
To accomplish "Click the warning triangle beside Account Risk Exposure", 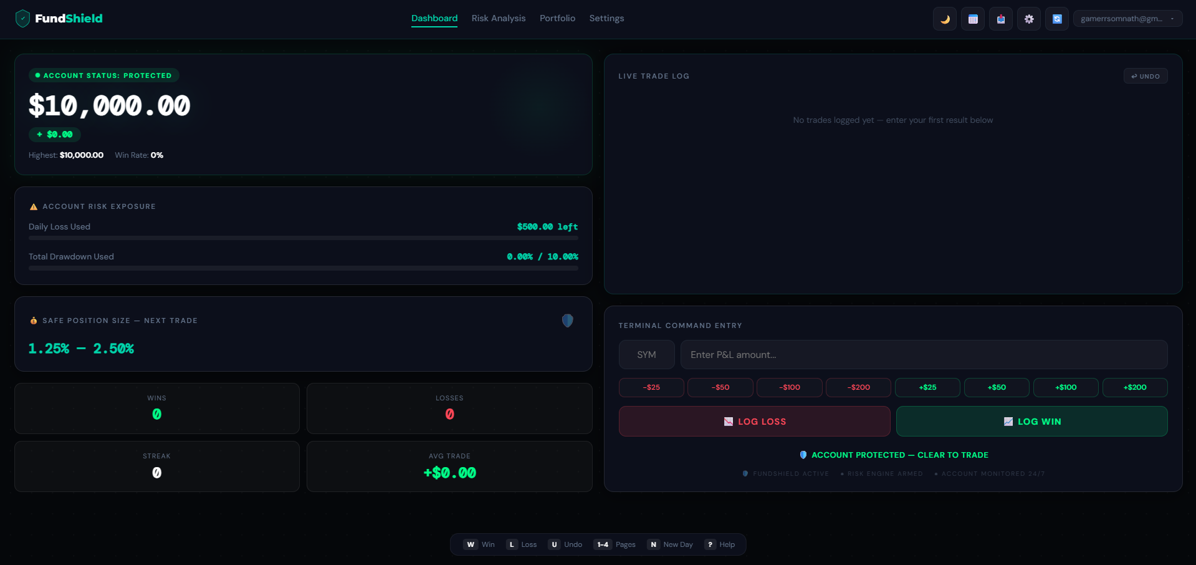I will point(32,206).
